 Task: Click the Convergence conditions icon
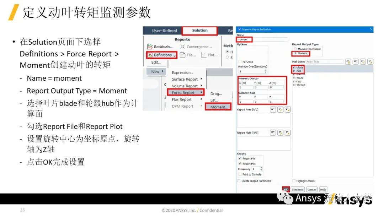coord(182,47)
